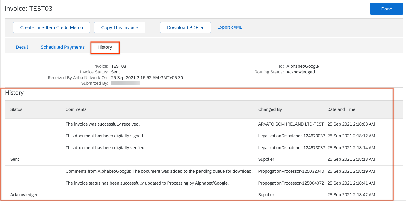Click the Status column header
This screenshot has width=406, height=201.
tap(16, 109)
